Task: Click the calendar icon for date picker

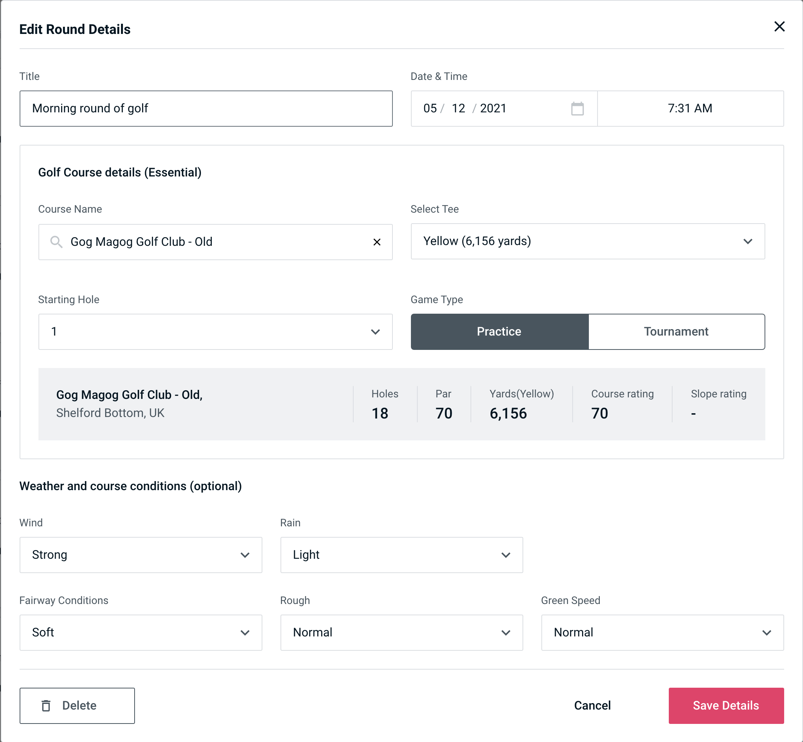Action: (x=578, y=109)
